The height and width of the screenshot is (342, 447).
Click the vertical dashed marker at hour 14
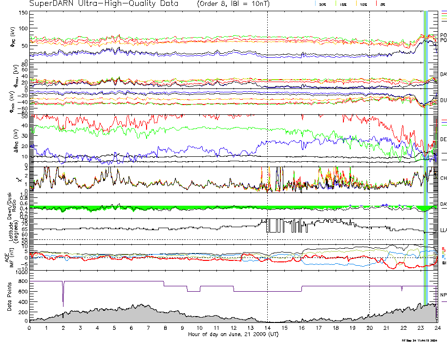point(268,147)
